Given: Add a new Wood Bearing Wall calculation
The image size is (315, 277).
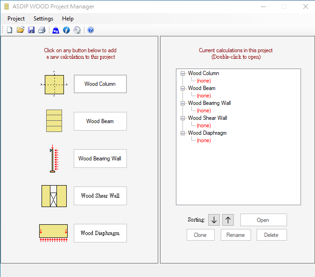Looking at the screenshot, I should (100, 159).
